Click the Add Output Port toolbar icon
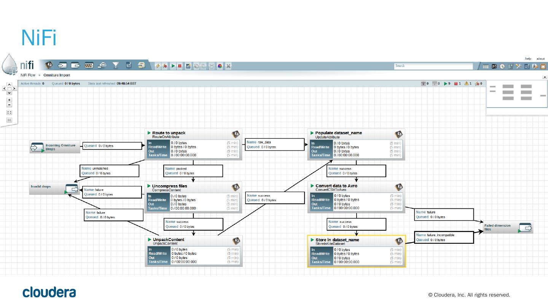The image size is (548, 308). (75, 66)
